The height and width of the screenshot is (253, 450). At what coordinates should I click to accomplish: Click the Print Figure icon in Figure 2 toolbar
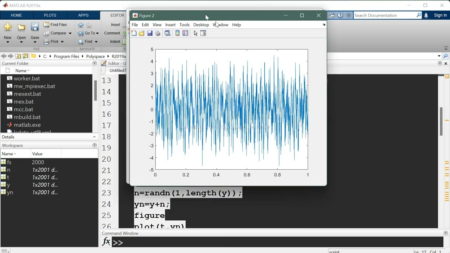click(x=157, y=33)
